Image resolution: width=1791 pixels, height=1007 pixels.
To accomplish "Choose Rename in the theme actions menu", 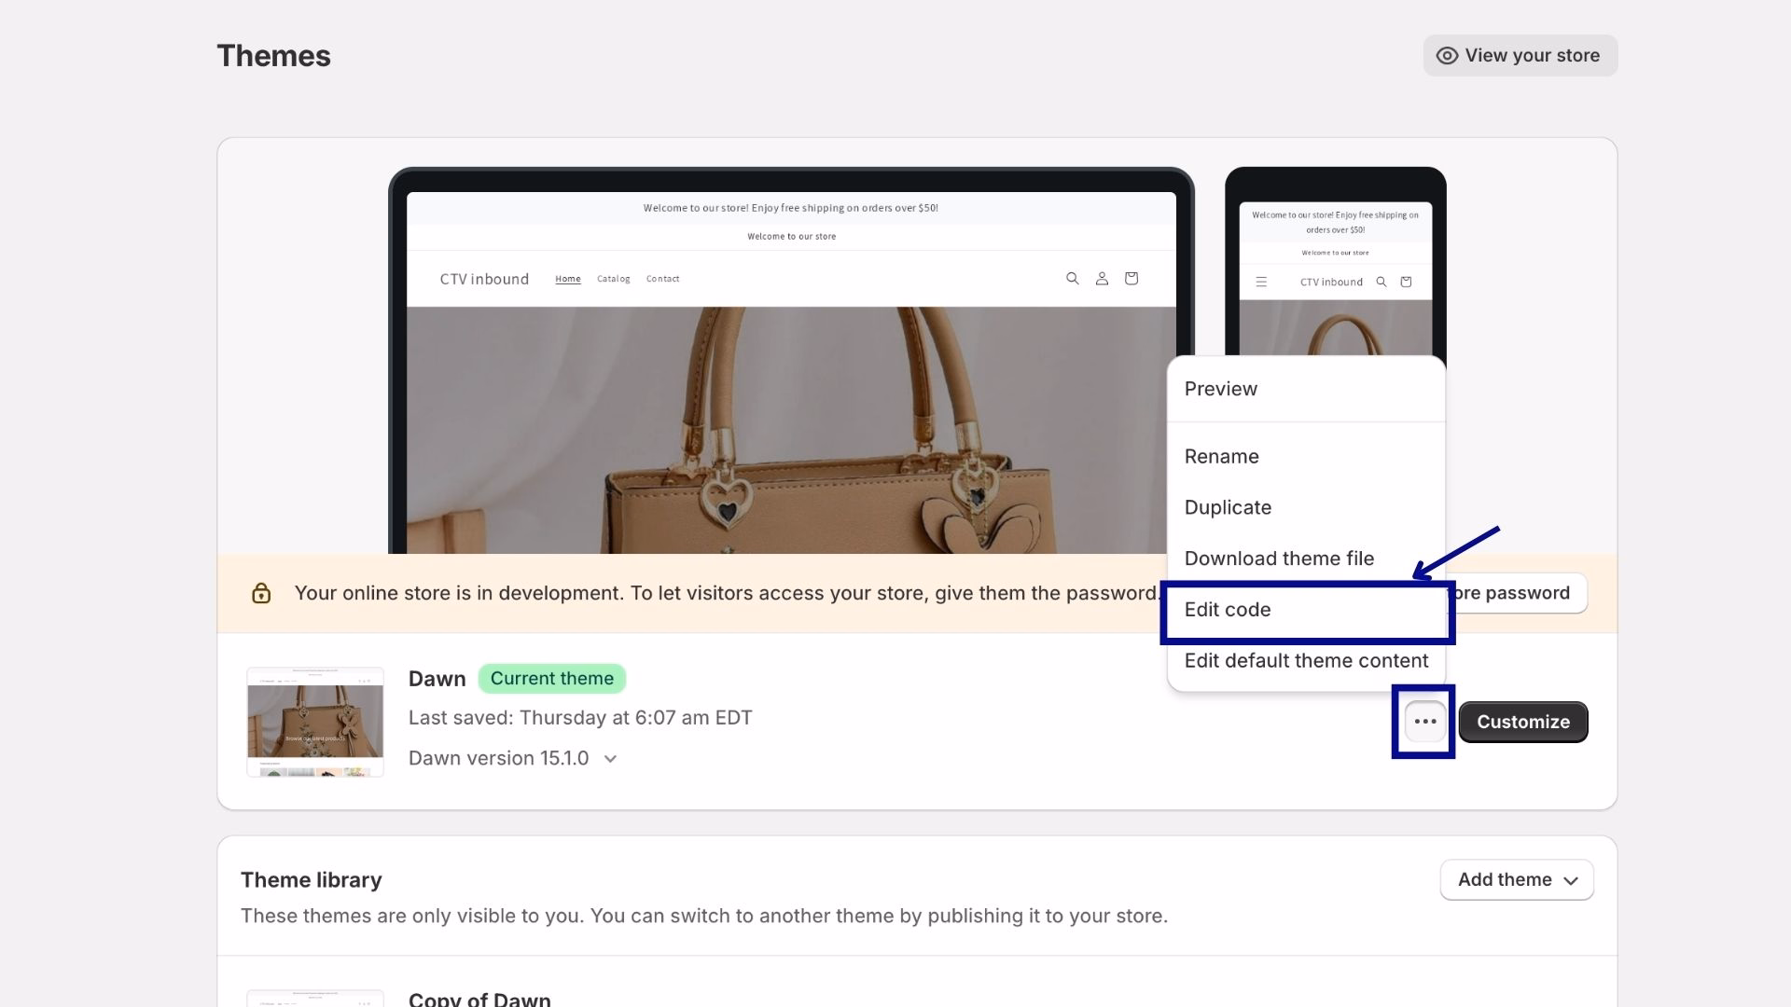I will click(1306, 456).
